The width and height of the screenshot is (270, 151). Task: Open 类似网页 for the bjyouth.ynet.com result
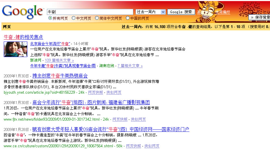click(x=114, y=93)
